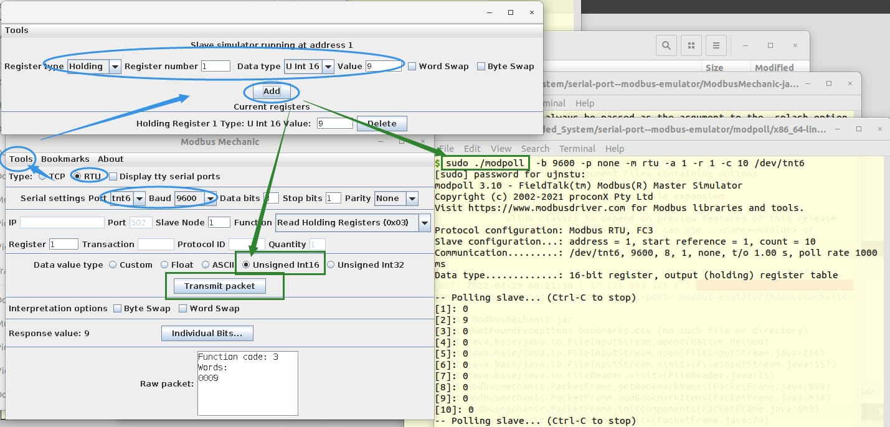Toggle Byte Swap interpretation option
The height and width of the screenshot is (427, 890).
pyautogui.click(x=118, y=308)
